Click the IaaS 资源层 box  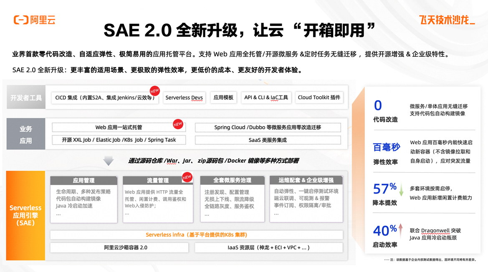click(268, 248)
